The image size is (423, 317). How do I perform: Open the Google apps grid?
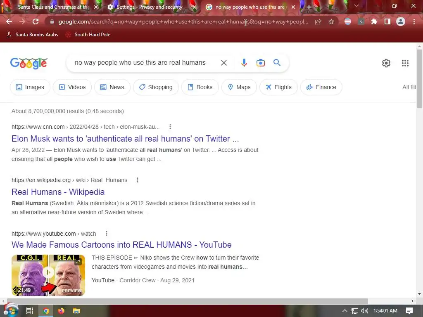[405, 63]
